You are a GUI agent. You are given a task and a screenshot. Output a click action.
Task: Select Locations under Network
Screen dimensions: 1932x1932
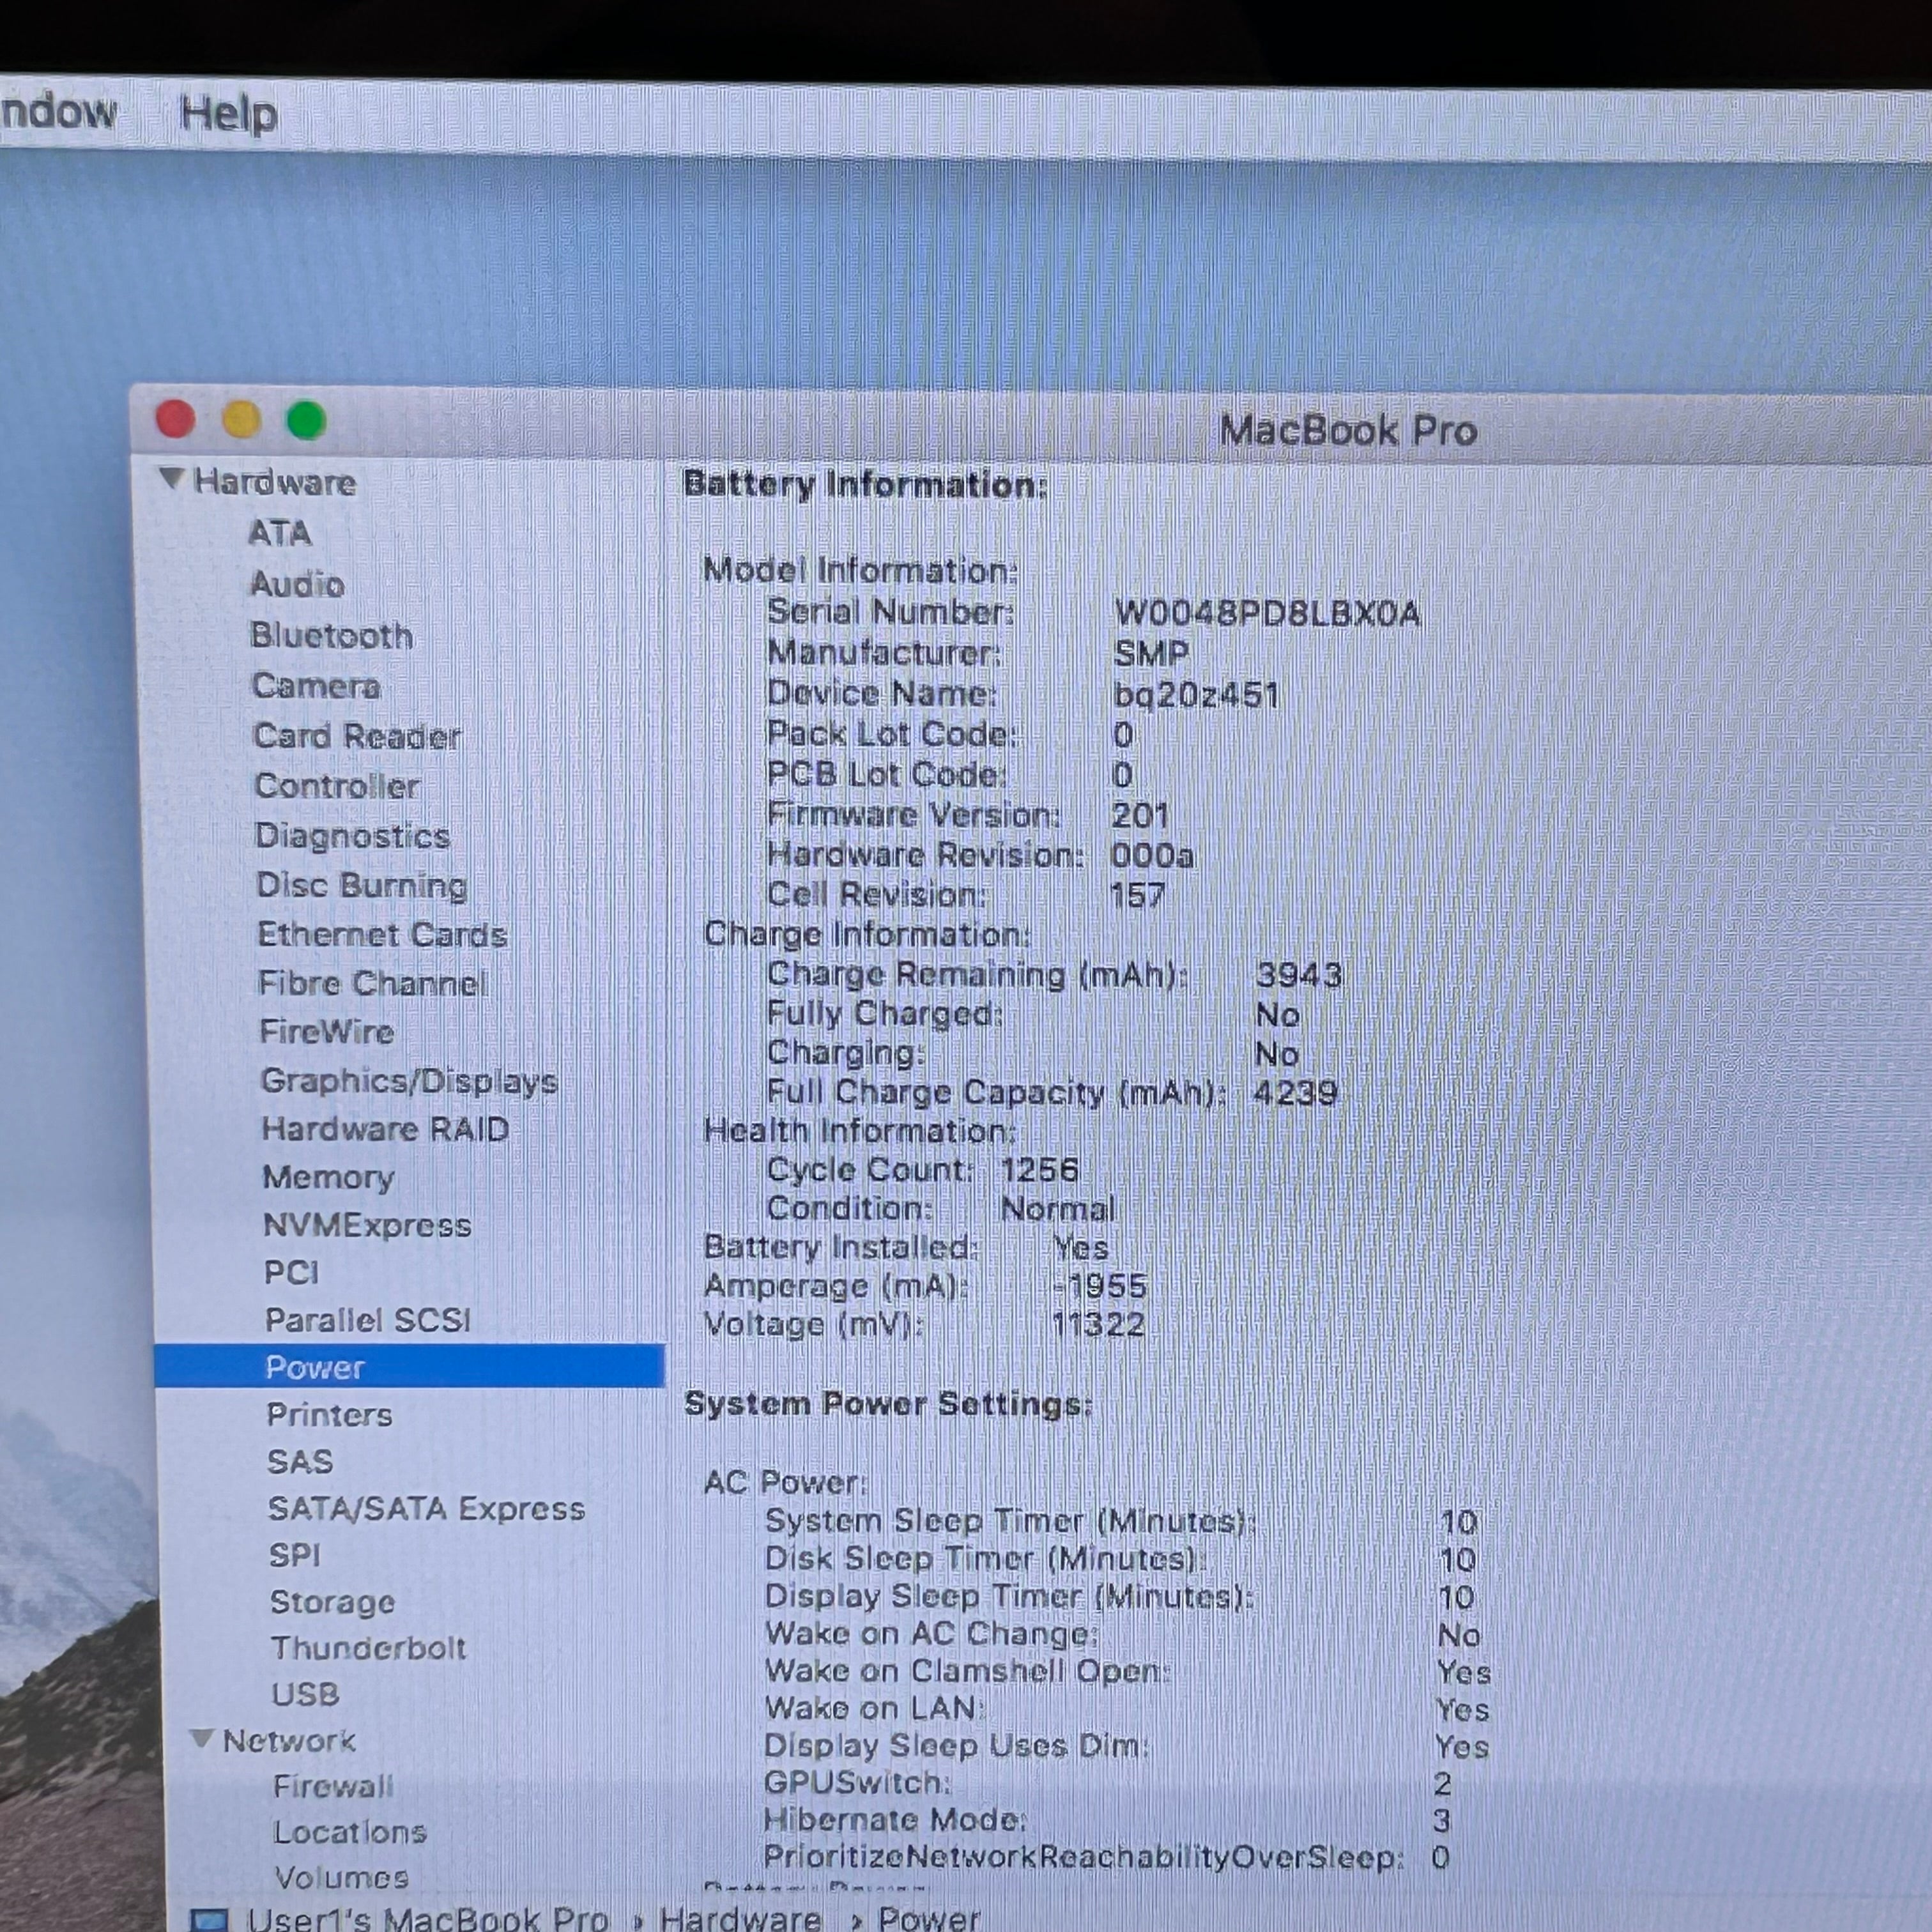coord(350,1832)
